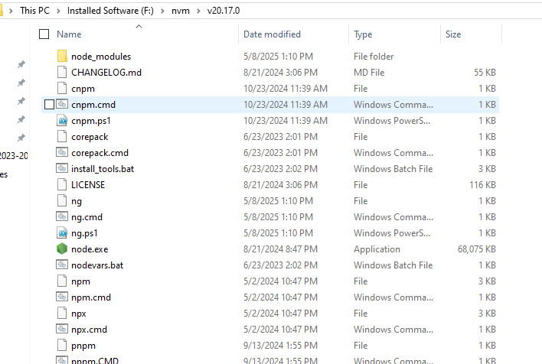Click the cnpm file icon
Viewport: 542px width, 364px height.
click(x=62, y=89)
